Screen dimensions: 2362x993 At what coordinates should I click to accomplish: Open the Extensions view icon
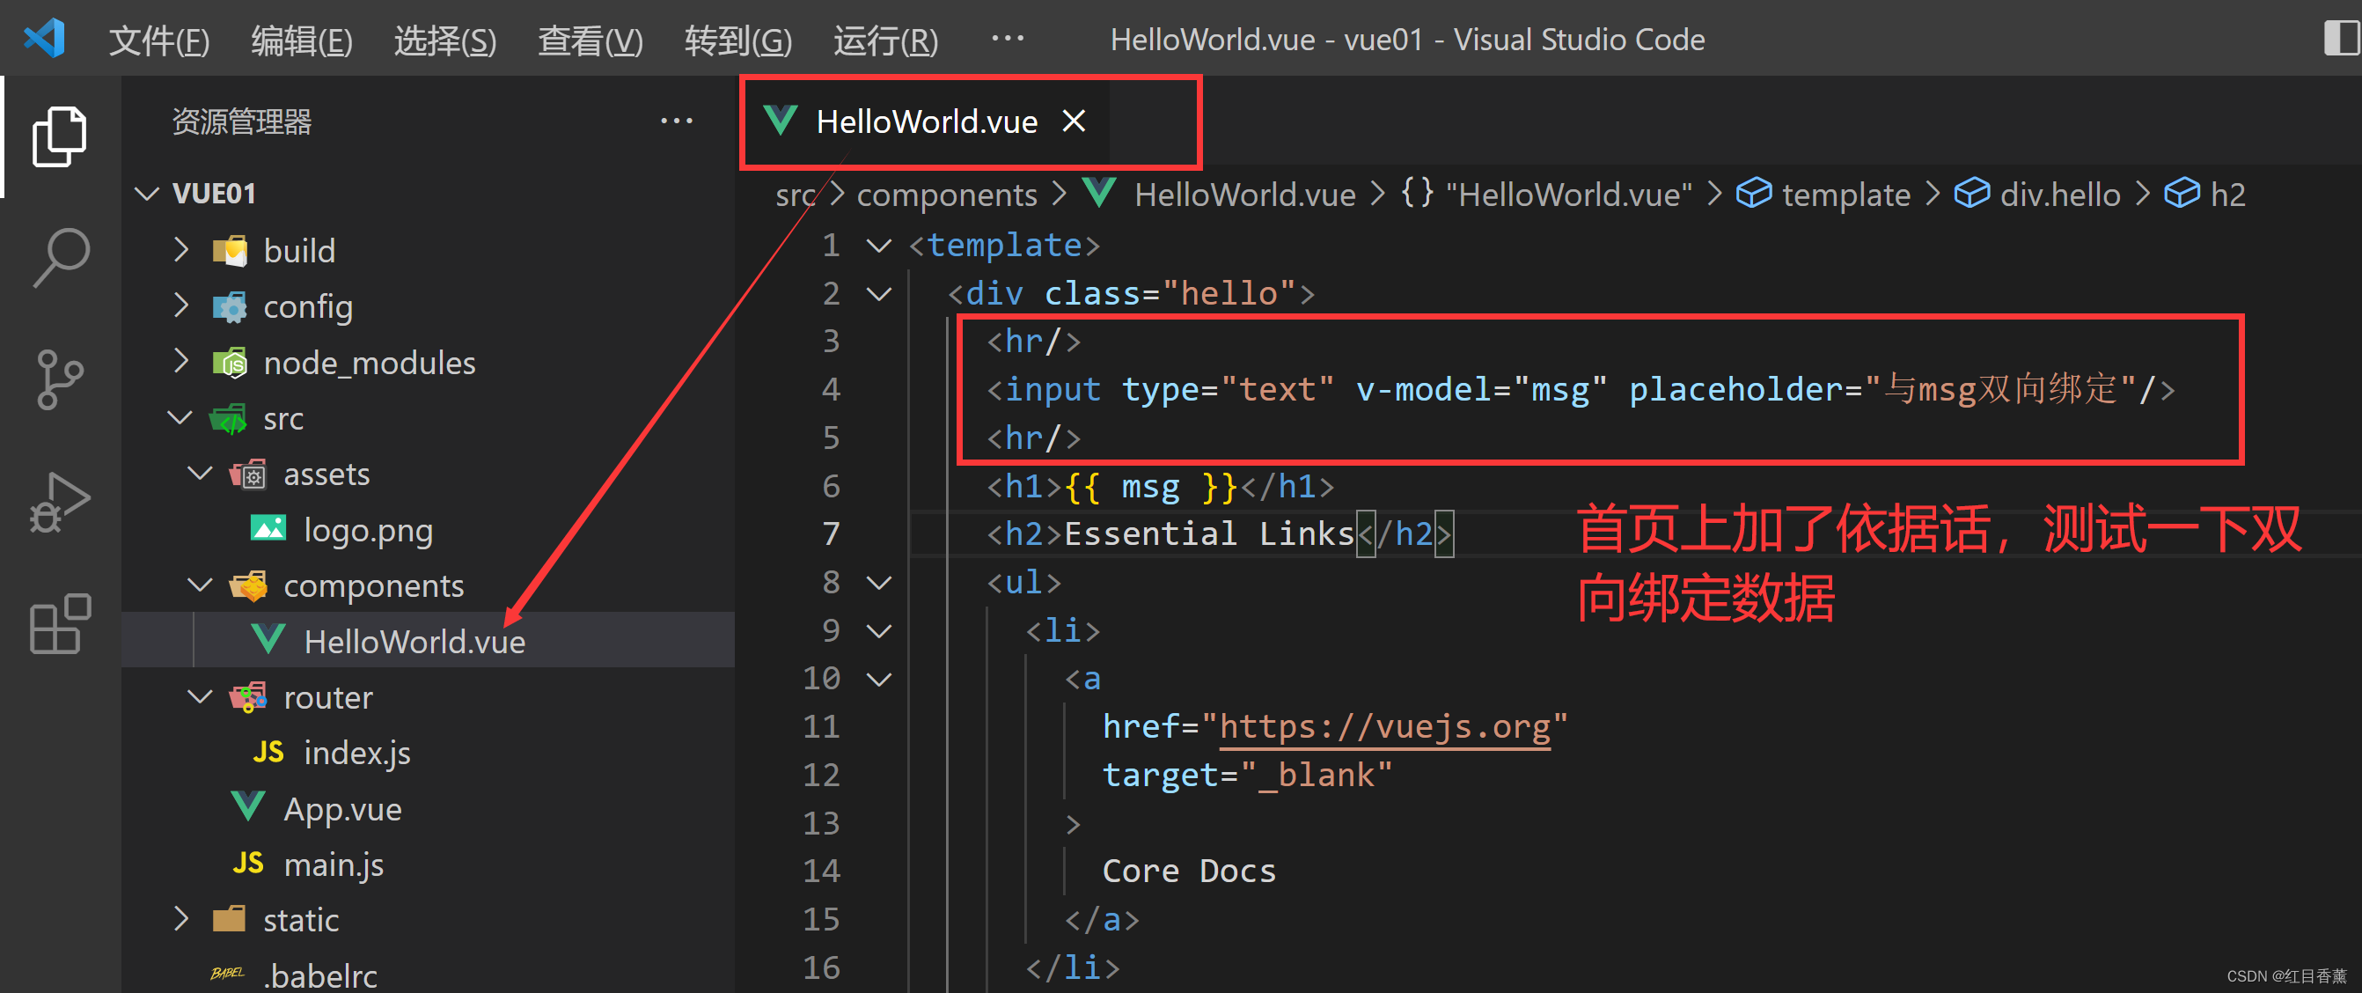tap(60, 623)
